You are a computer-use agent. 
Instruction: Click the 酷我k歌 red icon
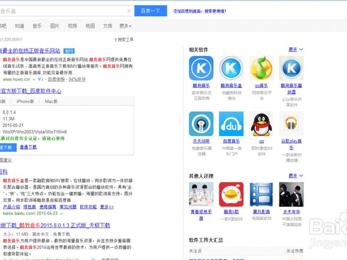point(231,195)
